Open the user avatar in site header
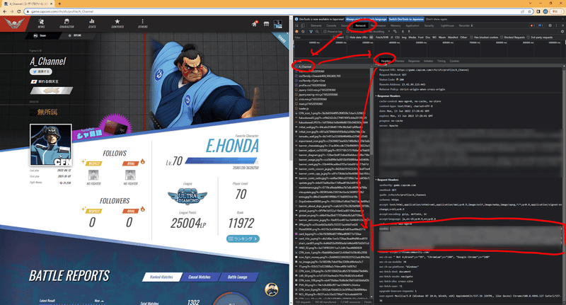566x305 pixels. [278, 24]
